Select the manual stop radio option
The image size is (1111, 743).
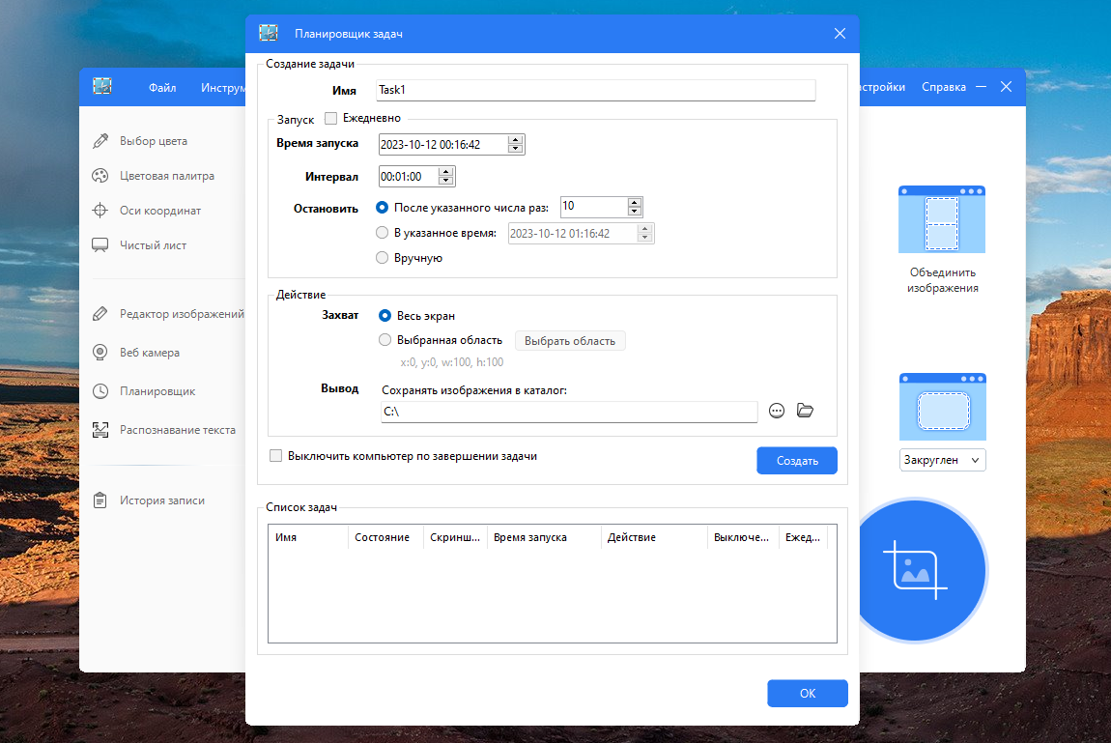point(382,258)
